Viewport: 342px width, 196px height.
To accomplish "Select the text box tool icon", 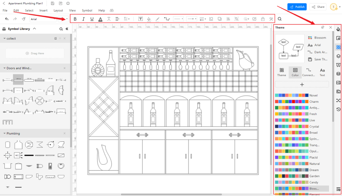I will coord(141,19).
